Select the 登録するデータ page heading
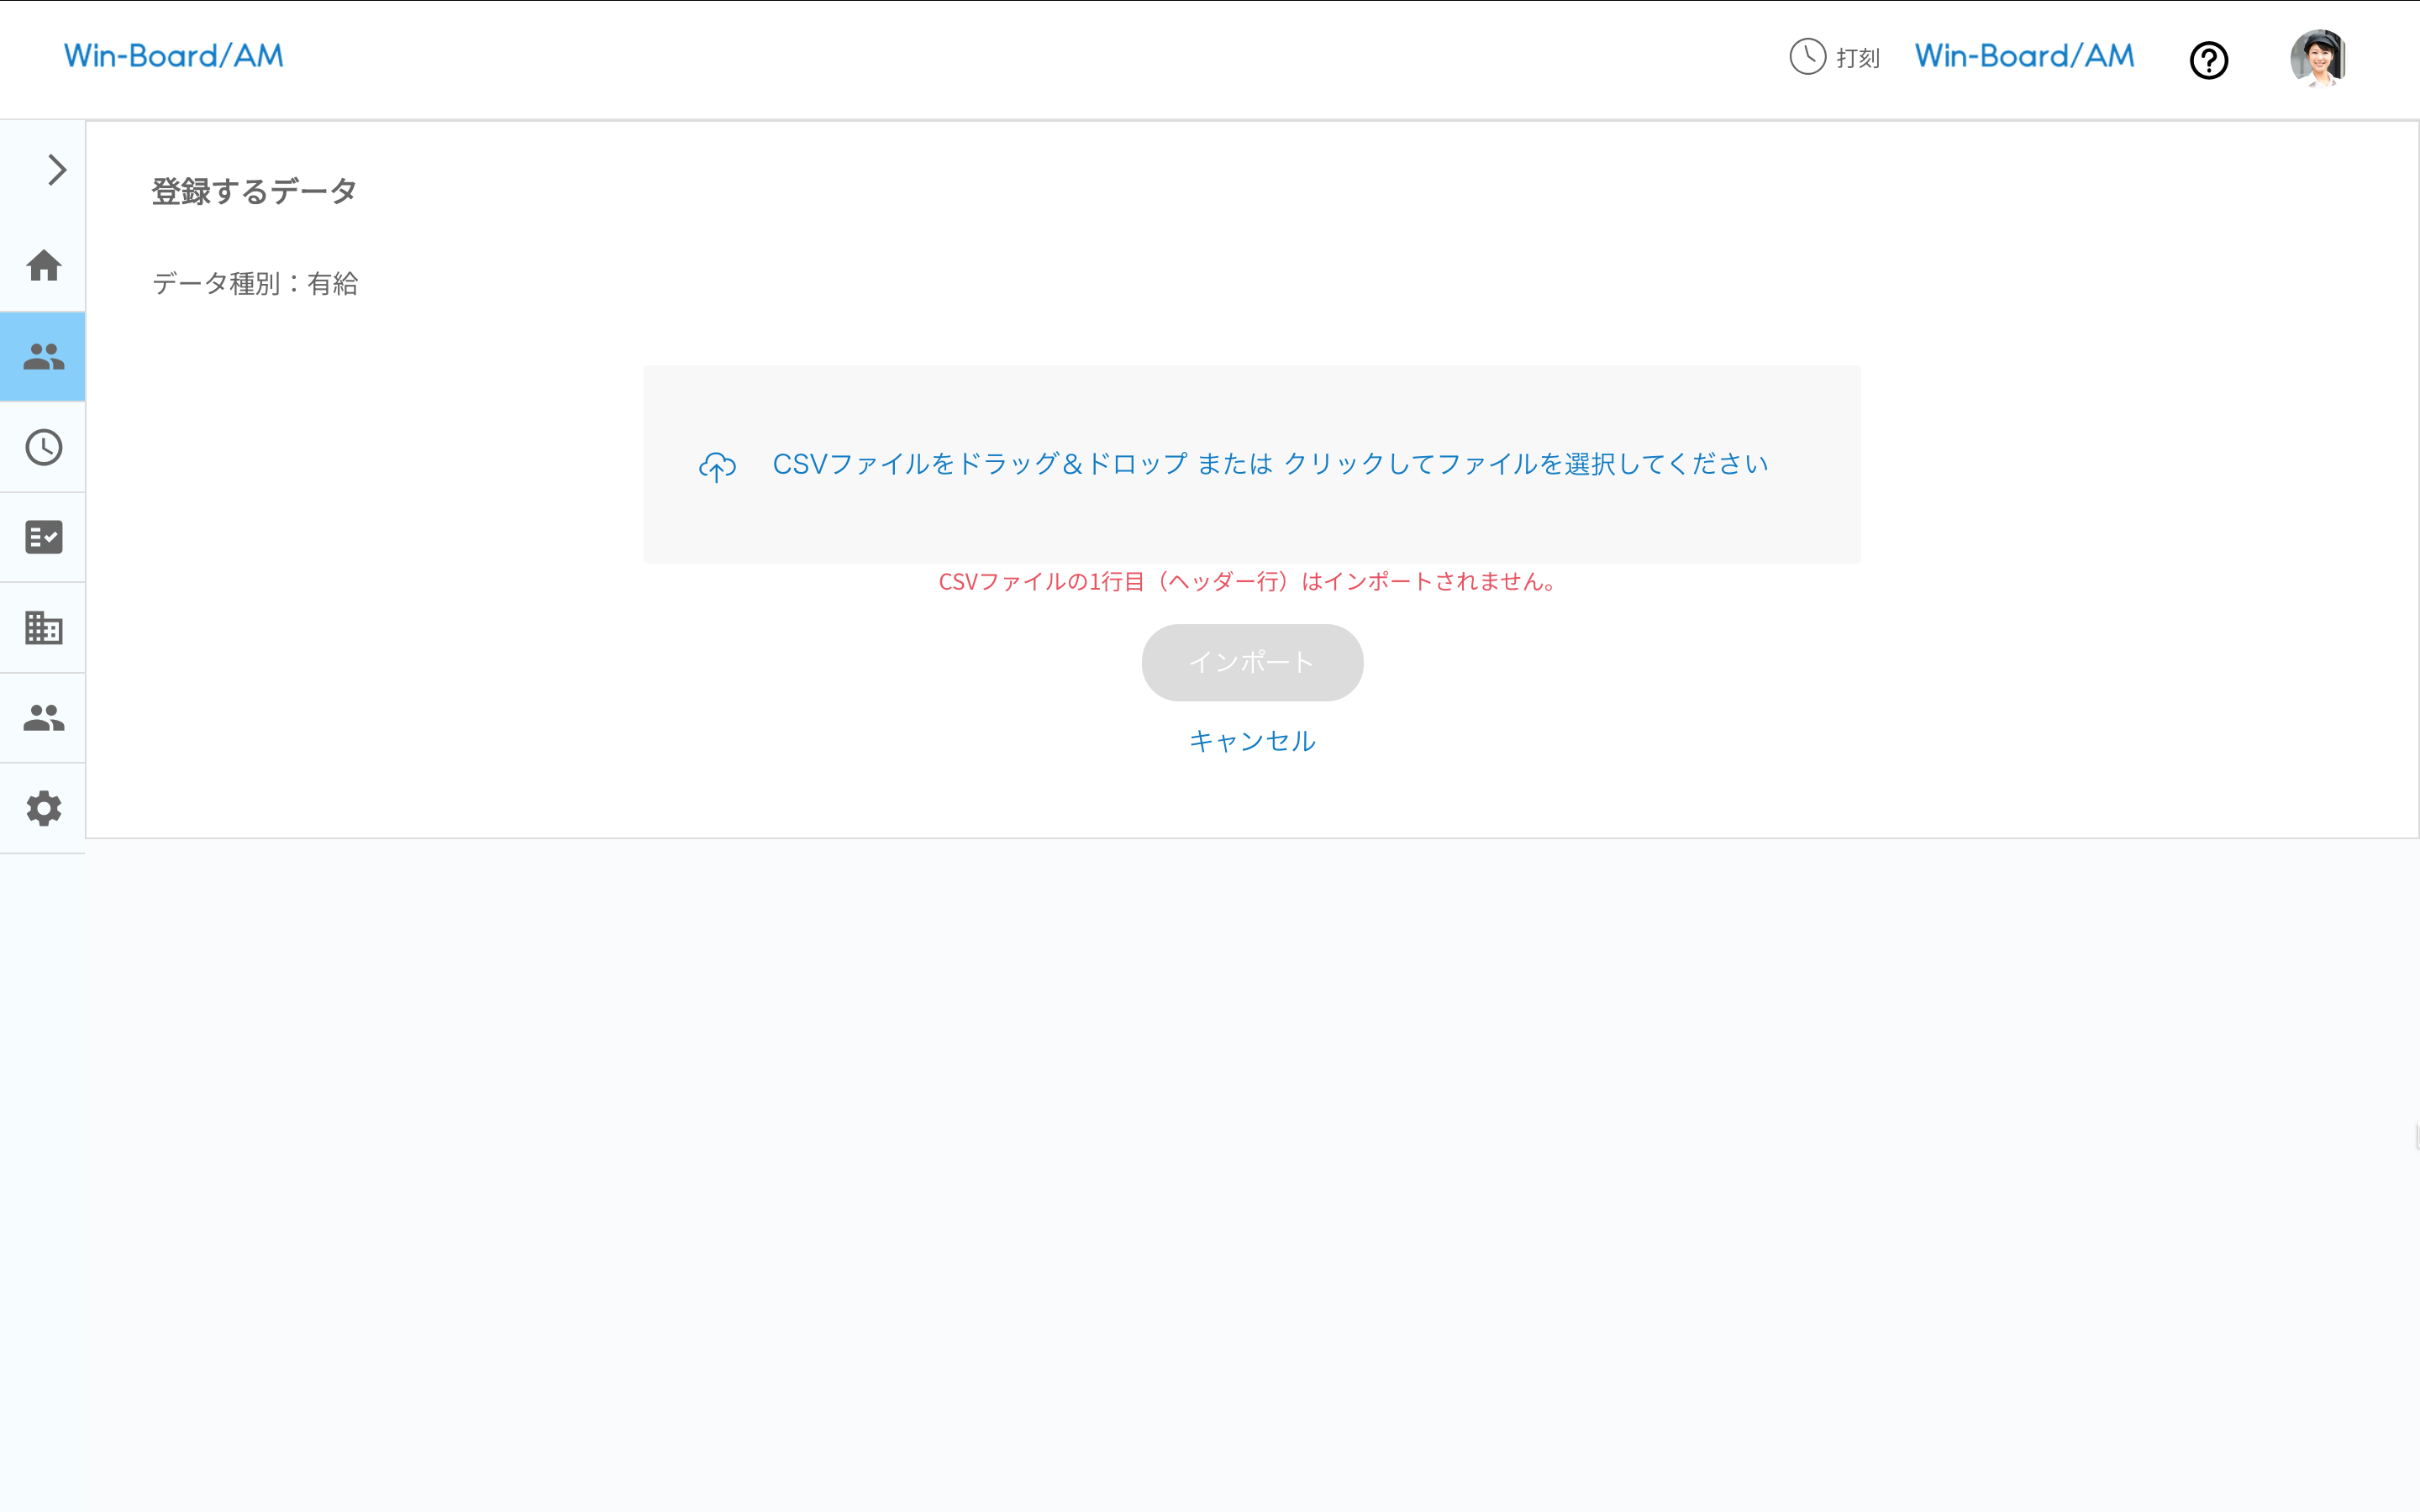This screenshot has height=1512, width=2420. coord(253,190)
